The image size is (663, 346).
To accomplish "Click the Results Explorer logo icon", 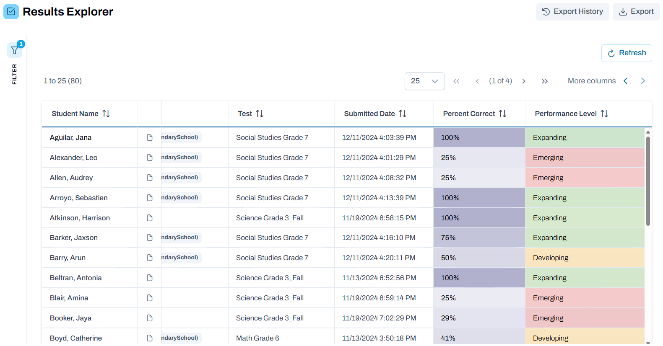I will pyautogui.click(x=11, y=11).
